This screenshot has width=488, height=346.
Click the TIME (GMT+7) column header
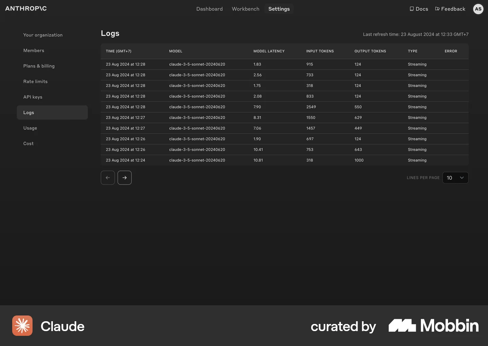(119, 51)
